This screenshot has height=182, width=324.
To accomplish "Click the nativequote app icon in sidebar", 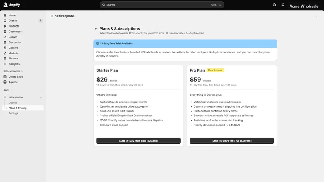I will 5,97.
